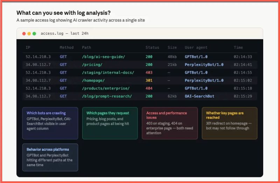Click GET in the /products/enterprise/ row
Image resolution: width=280 pixels, height=183 pixels.
tap(63, 88)
